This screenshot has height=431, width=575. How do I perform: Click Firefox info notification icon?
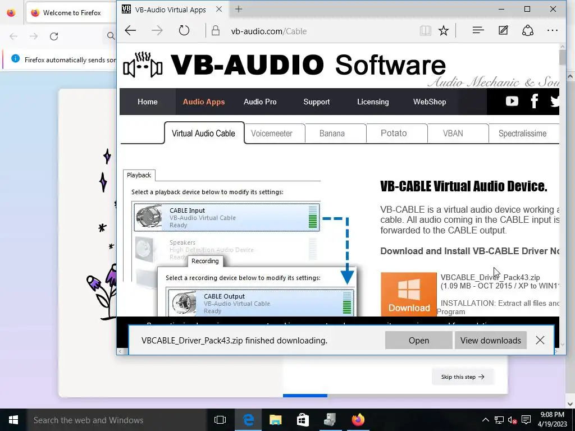(15, 58)
